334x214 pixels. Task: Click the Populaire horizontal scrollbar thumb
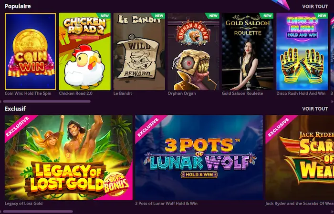(47, 102)
